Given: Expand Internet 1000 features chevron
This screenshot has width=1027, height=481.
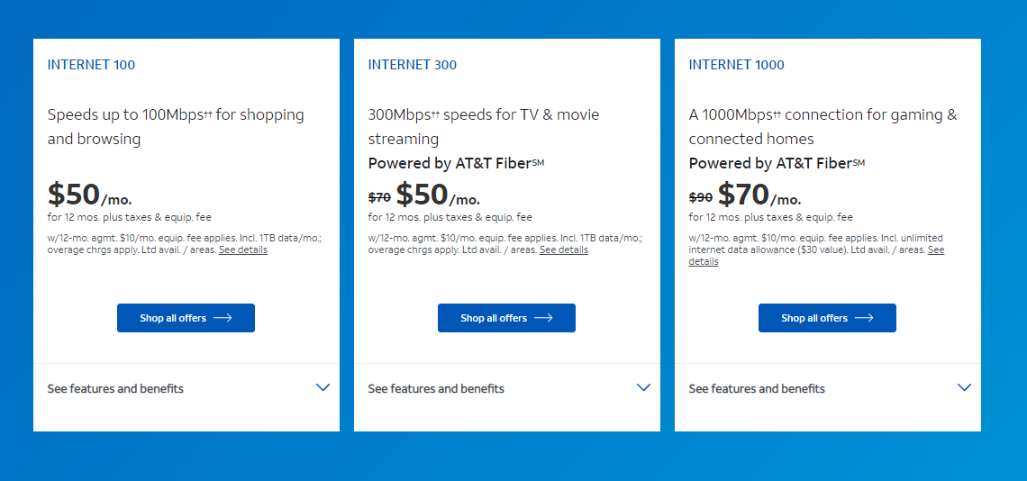Looking at the screenshot, I should click(x=965, y=387).
